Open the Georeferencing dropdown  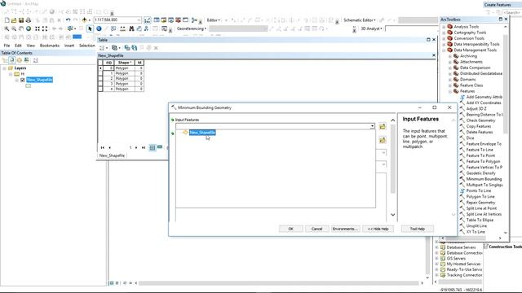click(192, 29)
